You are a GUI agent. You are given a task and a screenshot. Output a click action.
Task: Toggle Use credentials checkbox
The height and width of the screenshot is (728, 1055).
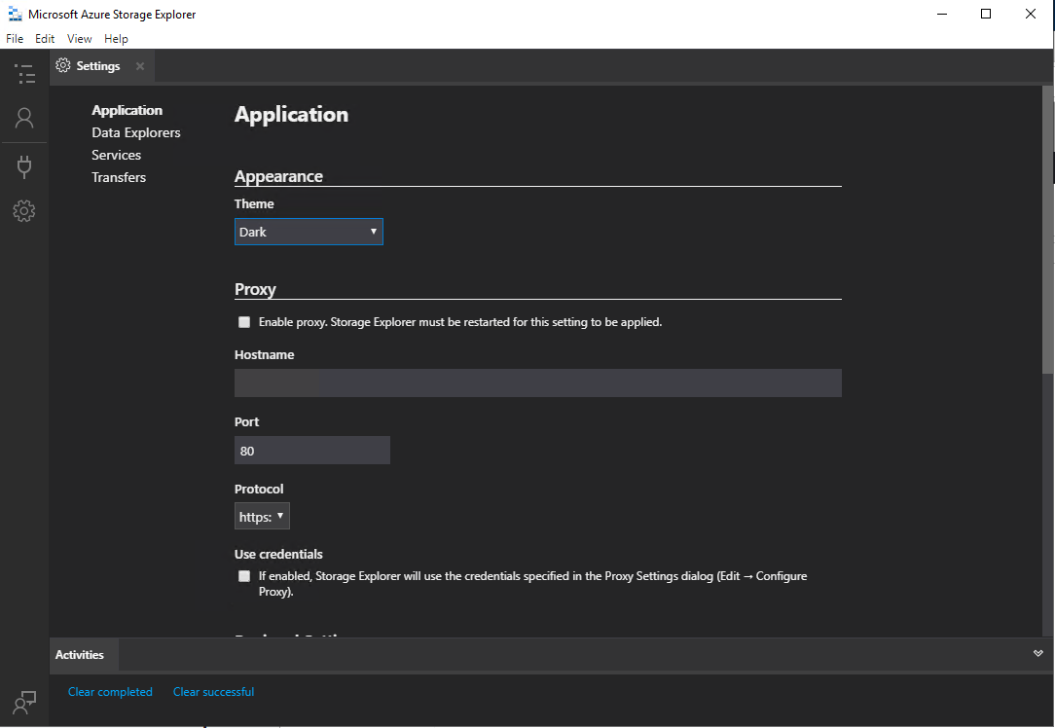click(244, 576)
